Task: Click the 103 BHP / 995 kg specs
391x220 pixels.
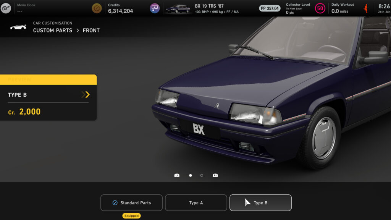Action: coord(217,12)
